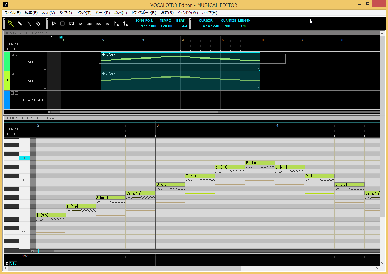
Task: Select the NewPart block on Track 2
Action: tap(180, 81)
